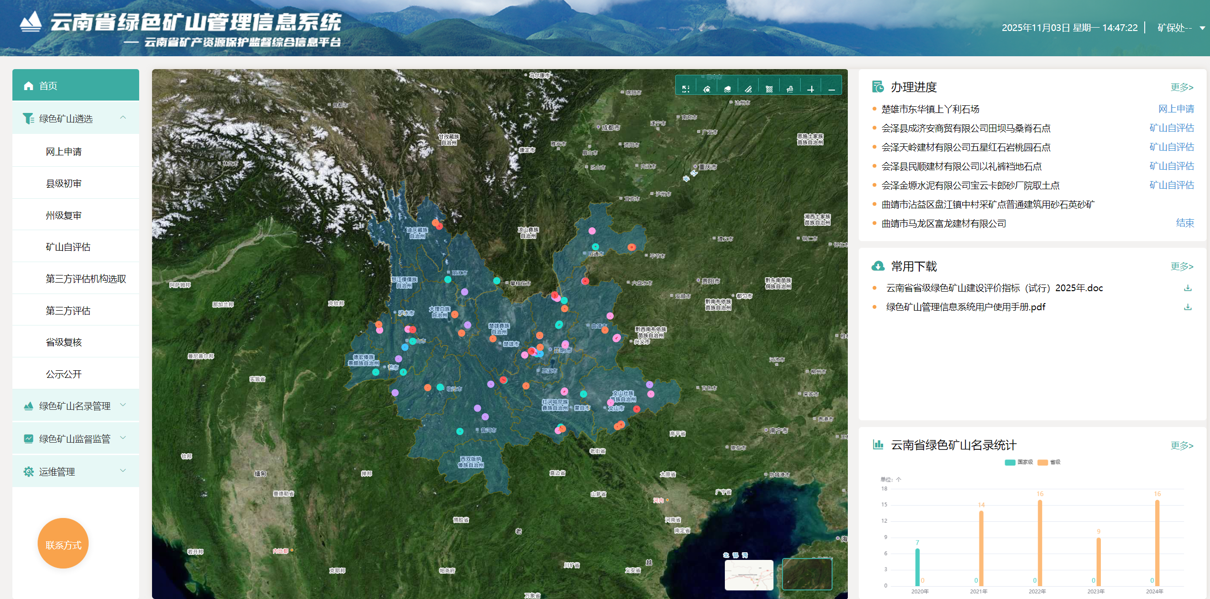This screenshot has height=599, width=1210.
Task: Click the map locate/target icon
Action: click(x=707, y=89)
